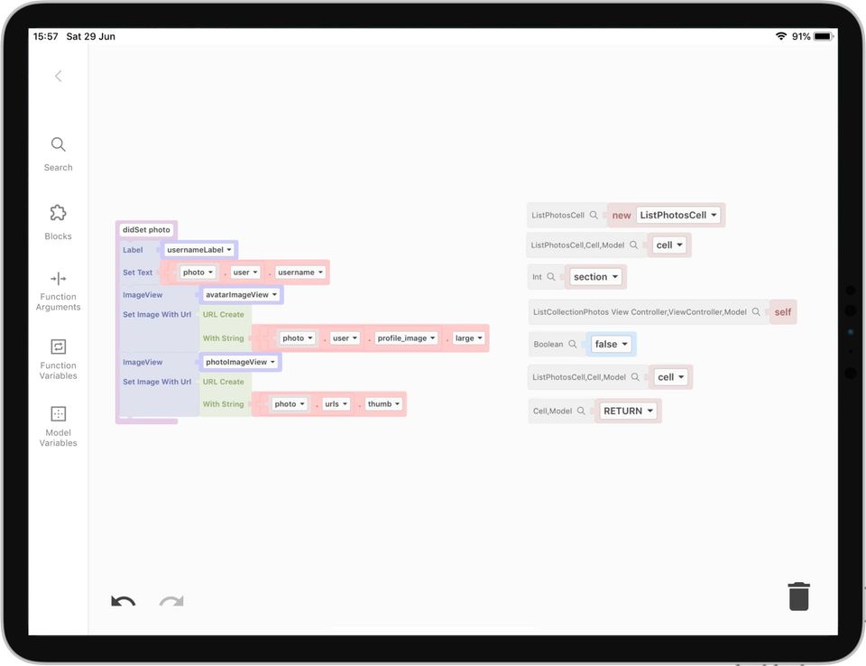Screen dimensions: 866x666
Task: Open the Blocks puzzle-piece panel
Action: click(x=58, y=222)
